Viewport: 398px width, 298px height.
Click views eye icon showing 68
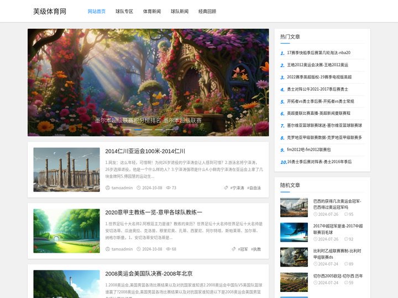point(168,249)
